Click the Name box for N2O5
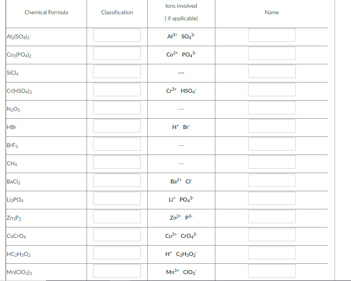Screen dimensions: 351x281 272,107
